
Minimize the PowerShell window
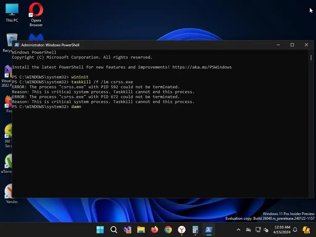click(278, 45)
